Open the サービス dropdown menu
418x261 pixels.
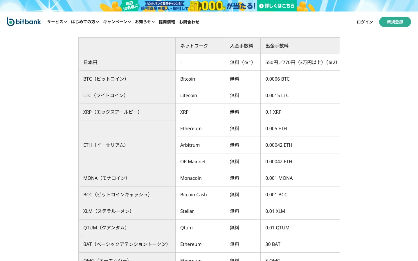coord(57,22)
